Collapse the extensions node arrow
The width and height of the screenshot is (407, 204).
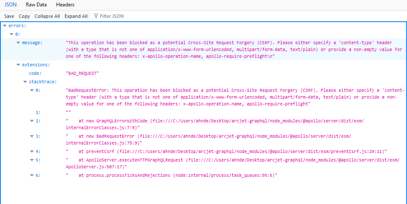point(18,65)
